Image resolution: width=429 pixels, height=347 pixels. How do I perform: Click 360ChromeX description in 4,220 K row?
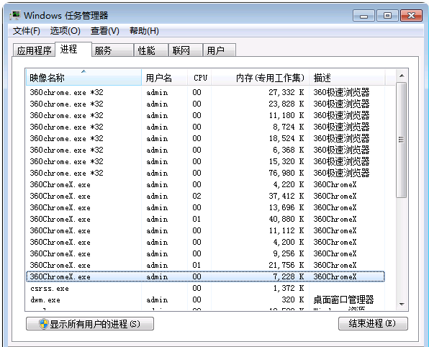(335, 185)
